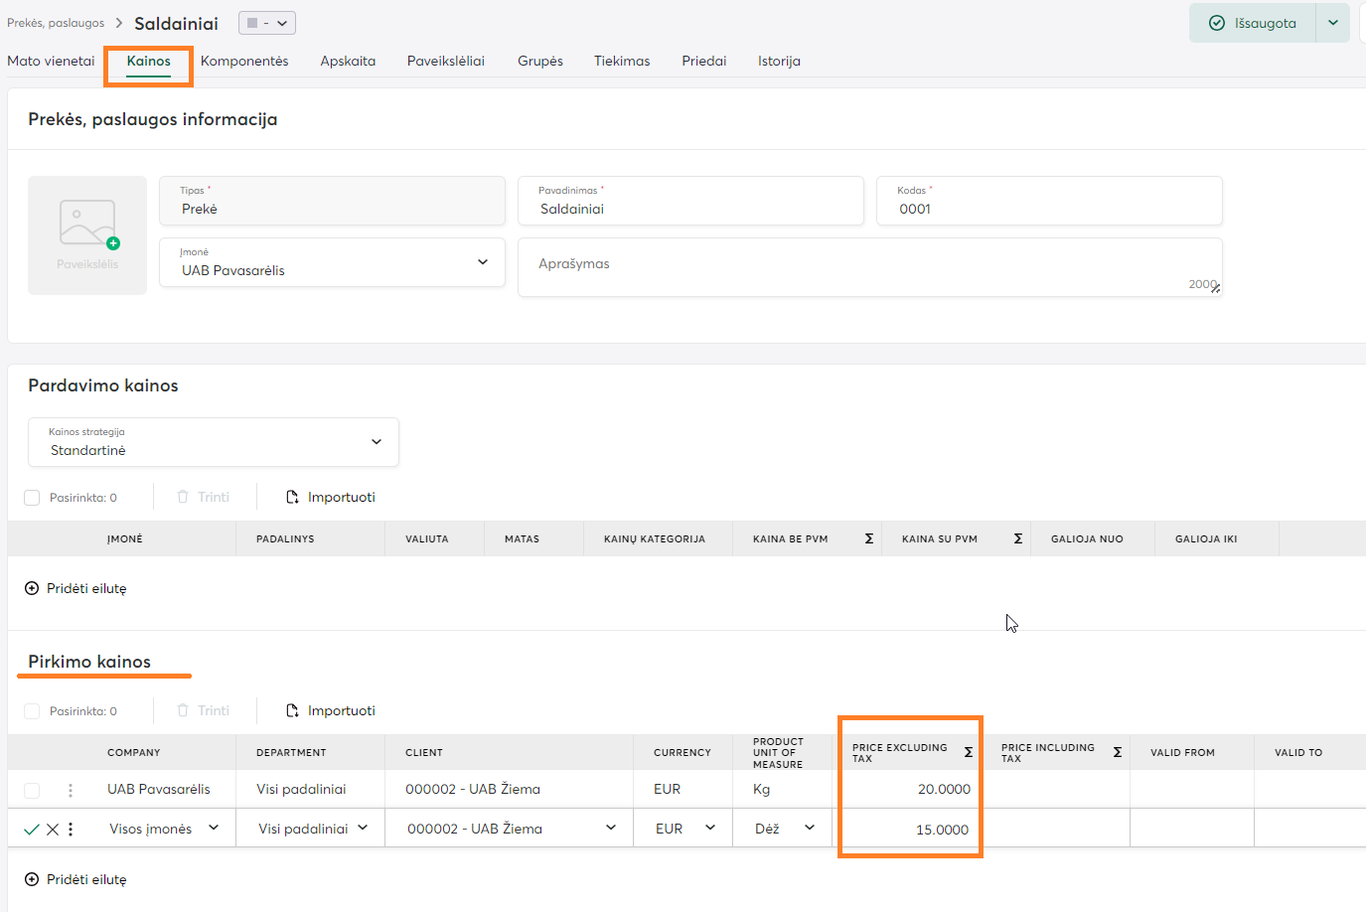Click sum icon in Kaina be PVM column
This screenshot has width=1366, height=912.
point(868,538)
